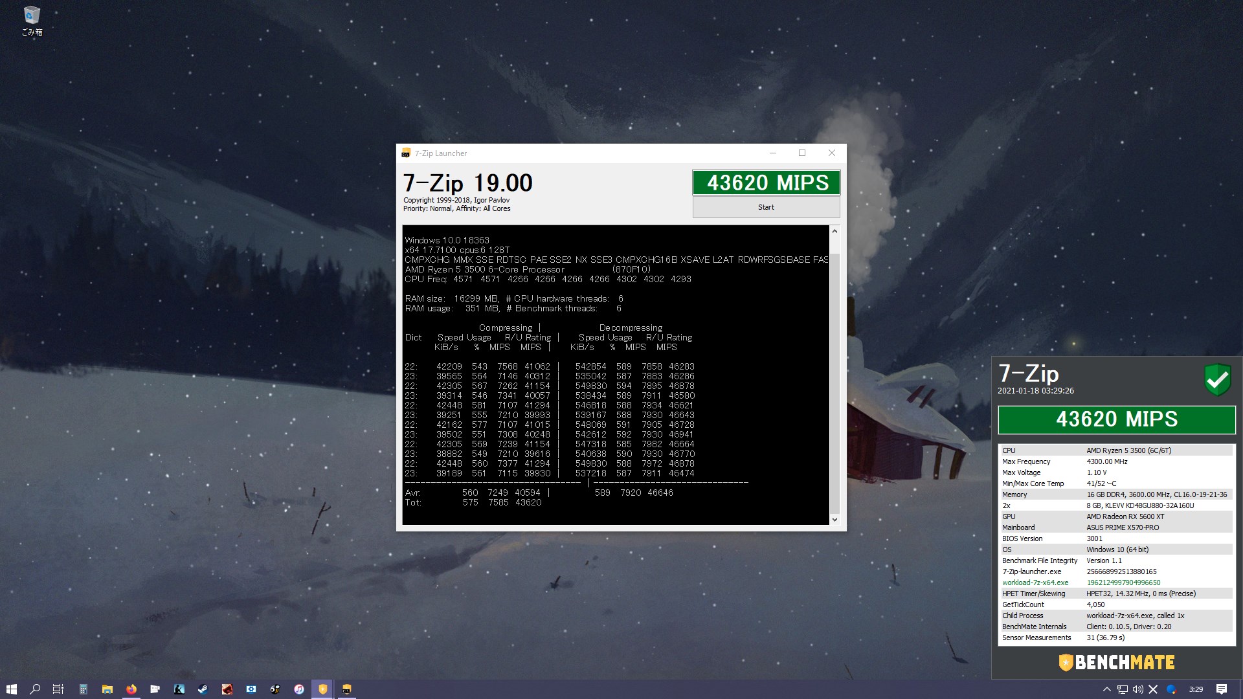Click the 7-Zip 19.00 heading text

click(x=467, y=183)
